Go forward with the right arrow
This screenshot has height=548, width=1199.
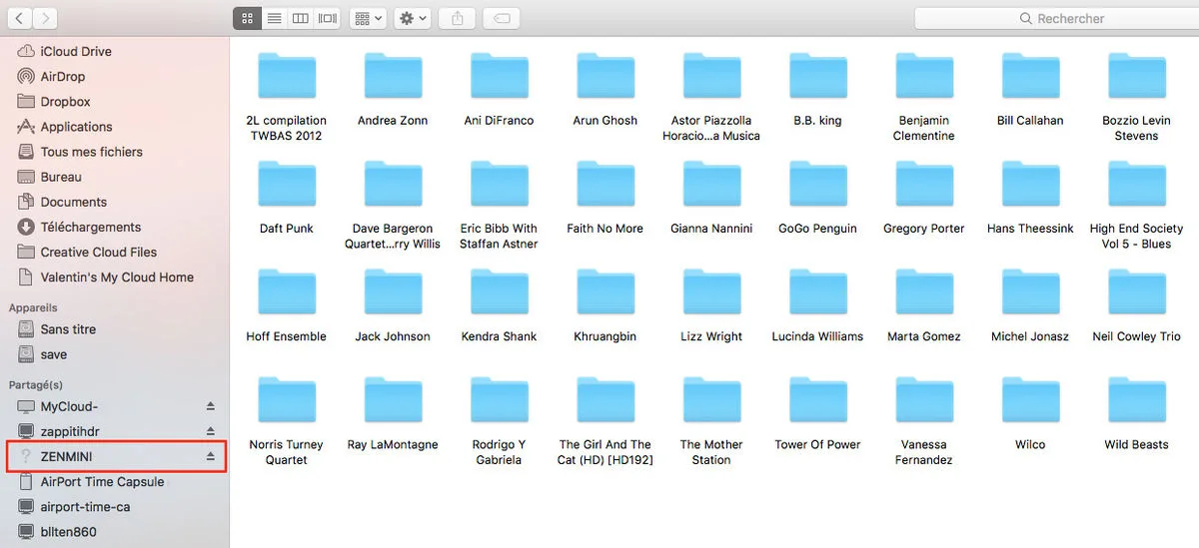(x=45, y=18)
